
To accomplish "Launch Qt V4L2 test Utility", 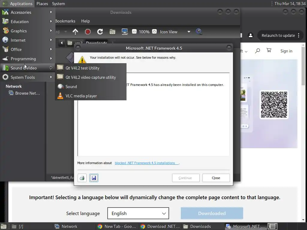I will point(91,68).
